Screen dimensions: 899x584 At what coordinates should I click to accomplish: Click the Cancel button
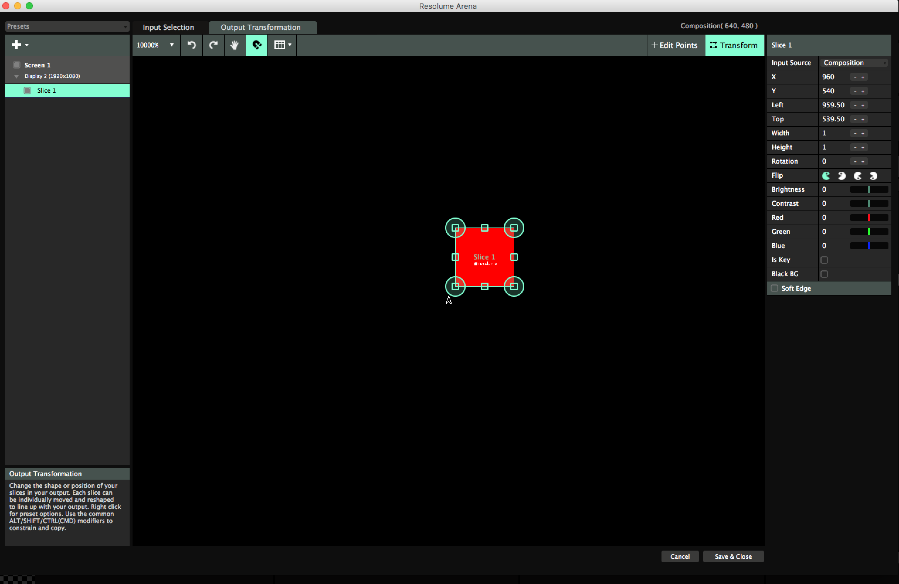(680, 556)
